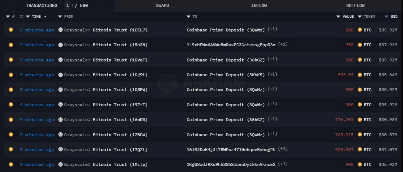Click the clock icon in TIME header
Viewport: 403px width, 172px height.
pos(22,16)
